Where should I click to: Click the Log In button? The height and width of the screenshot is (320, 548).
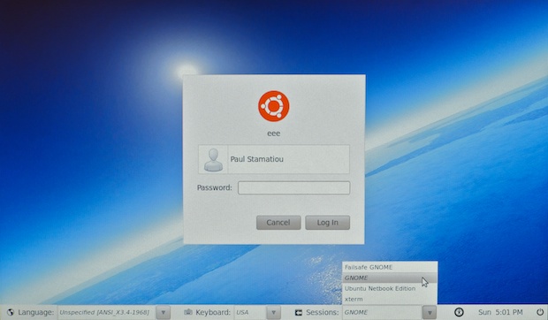pyautogui.click(x=327, y=223)
